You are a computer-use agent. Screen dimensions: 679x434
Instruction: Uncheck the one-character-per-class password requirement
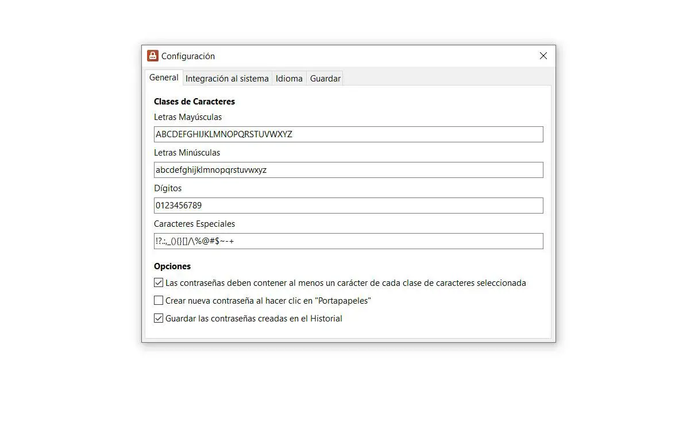159,282
